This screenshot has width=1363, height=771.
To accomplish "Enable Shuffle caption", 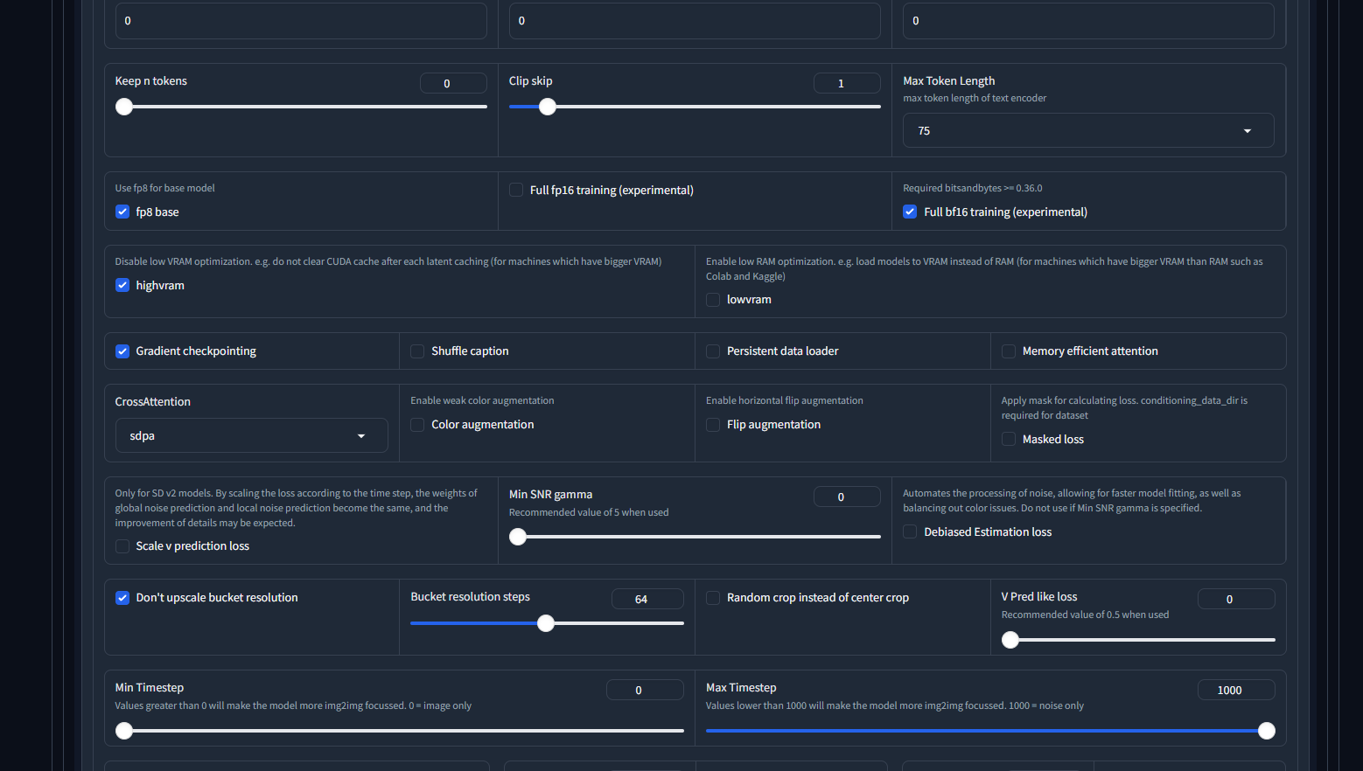I will click(x=417, y=351).
